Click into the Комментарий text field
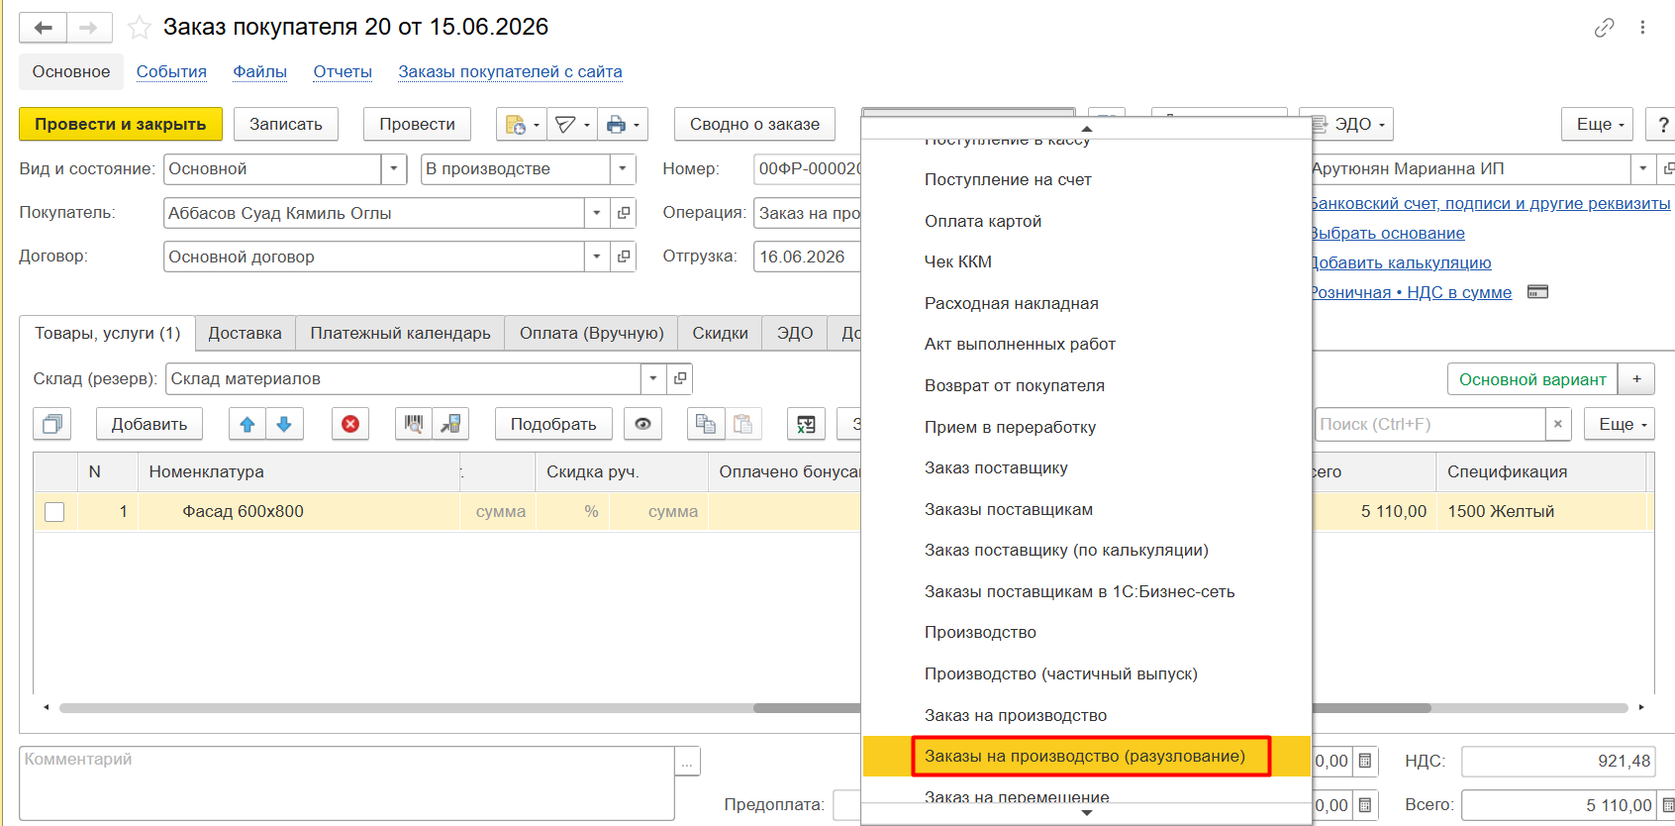1675x826 pixels. pos(346,782)
